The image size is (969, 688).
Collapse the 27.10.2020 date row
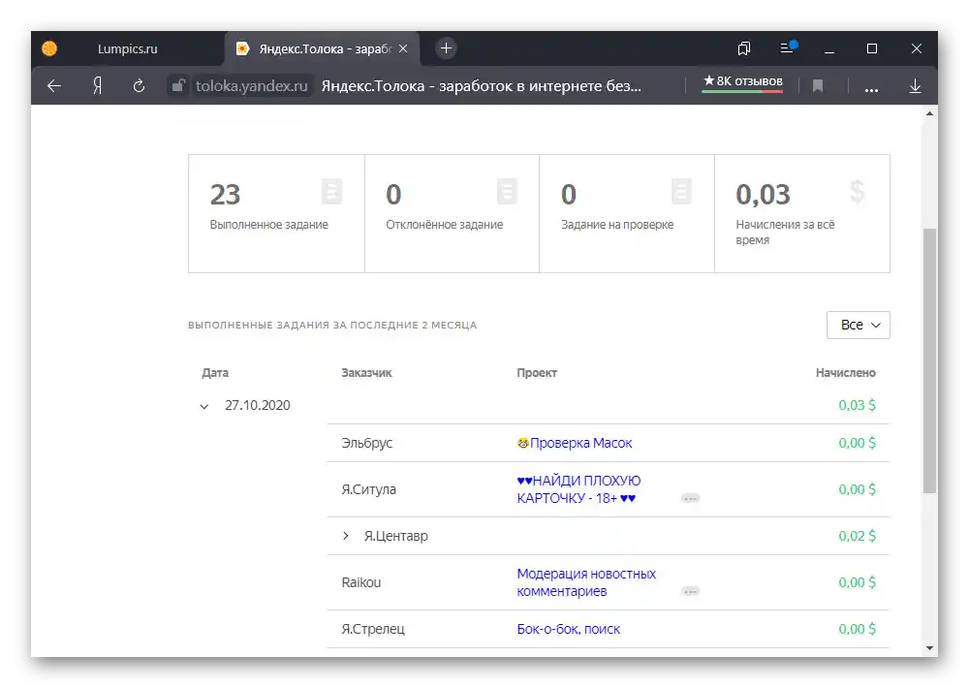[203, 406]
